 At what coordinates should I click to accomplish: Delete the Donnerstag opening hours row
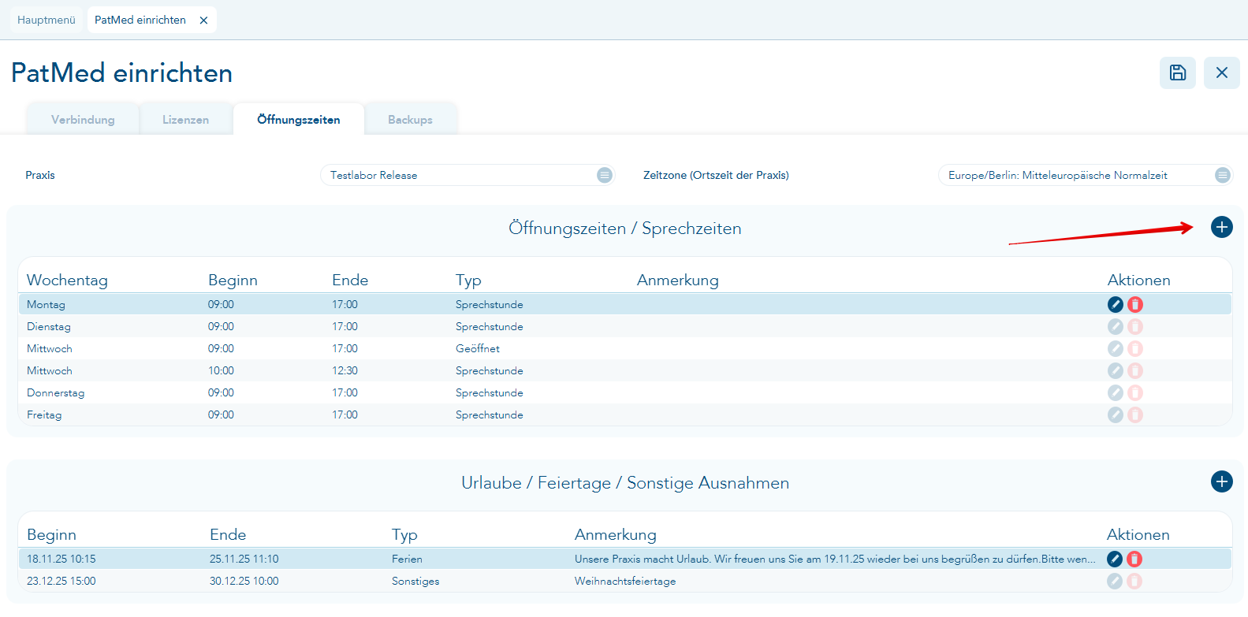coord(1135,392)
